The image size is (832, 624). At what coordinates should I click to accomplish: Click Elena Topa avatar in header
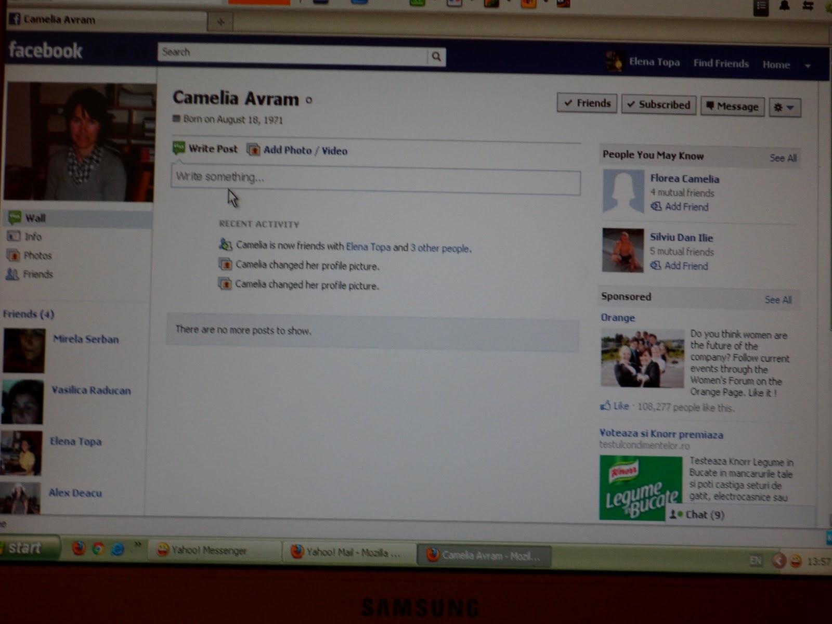pos(615,61)
